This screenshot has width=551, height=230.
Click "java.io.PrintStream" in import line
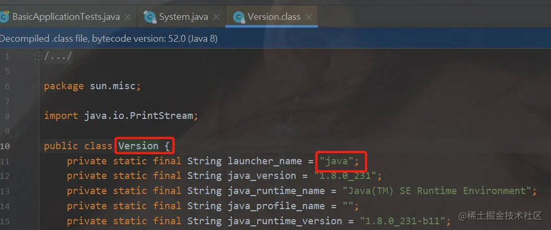pyautogui.click(x=138, y=116)
